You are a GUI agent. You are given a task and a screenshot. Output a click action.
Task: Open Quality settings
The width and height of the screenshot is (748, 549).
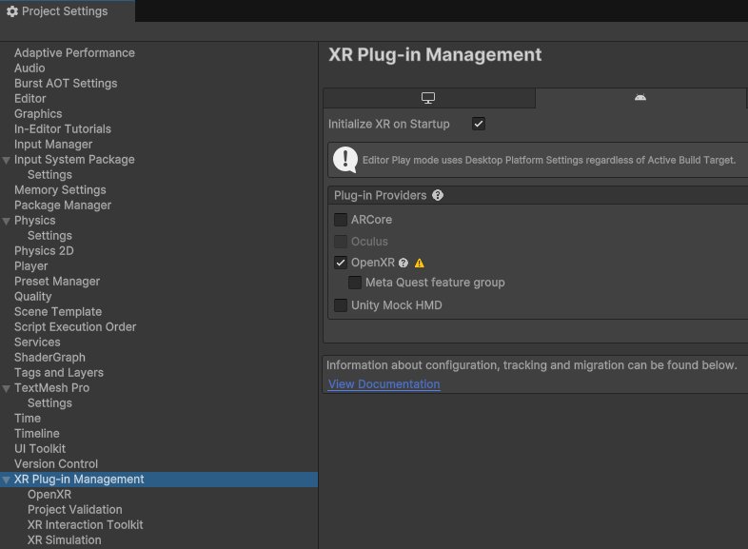click(33, 297)
